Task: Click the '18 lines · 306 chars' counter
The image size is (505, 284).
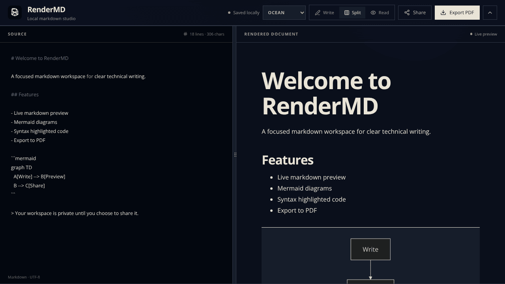Action: point(207,34)
